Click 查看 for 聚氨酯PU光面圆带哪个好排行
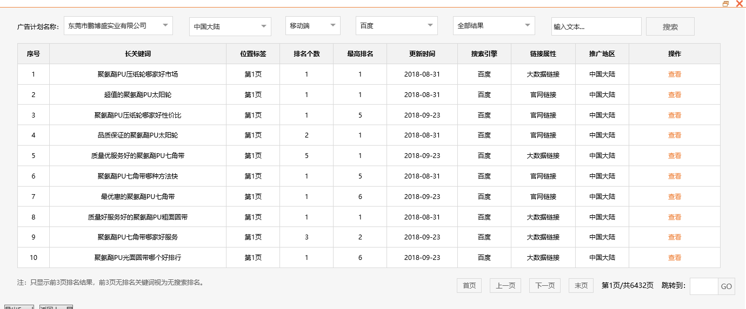Image resolution: width=746 pixels, height=309 pixels. click(675, 258)
